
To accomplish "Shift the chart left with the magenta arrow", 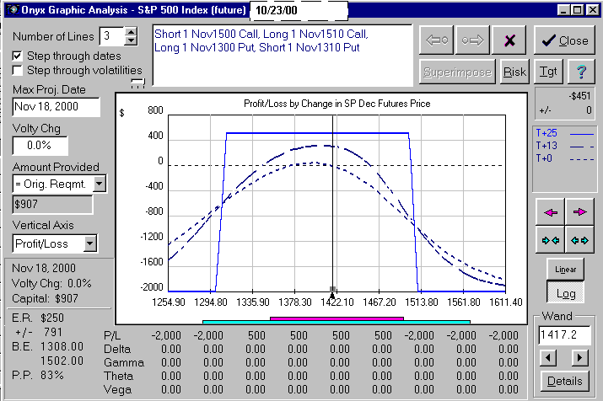I will click(551, 212).
